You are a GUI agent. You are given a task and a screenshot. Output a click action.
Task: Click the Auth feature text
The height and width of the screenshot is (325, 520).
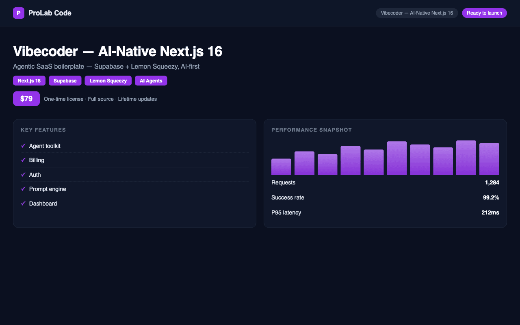35,175
